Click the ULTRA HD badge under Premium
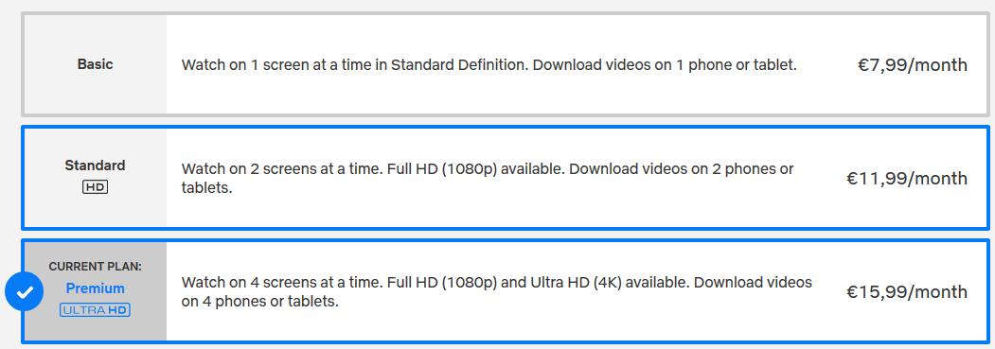Viewport: 995px width, 349px height. tap(96, 310)
